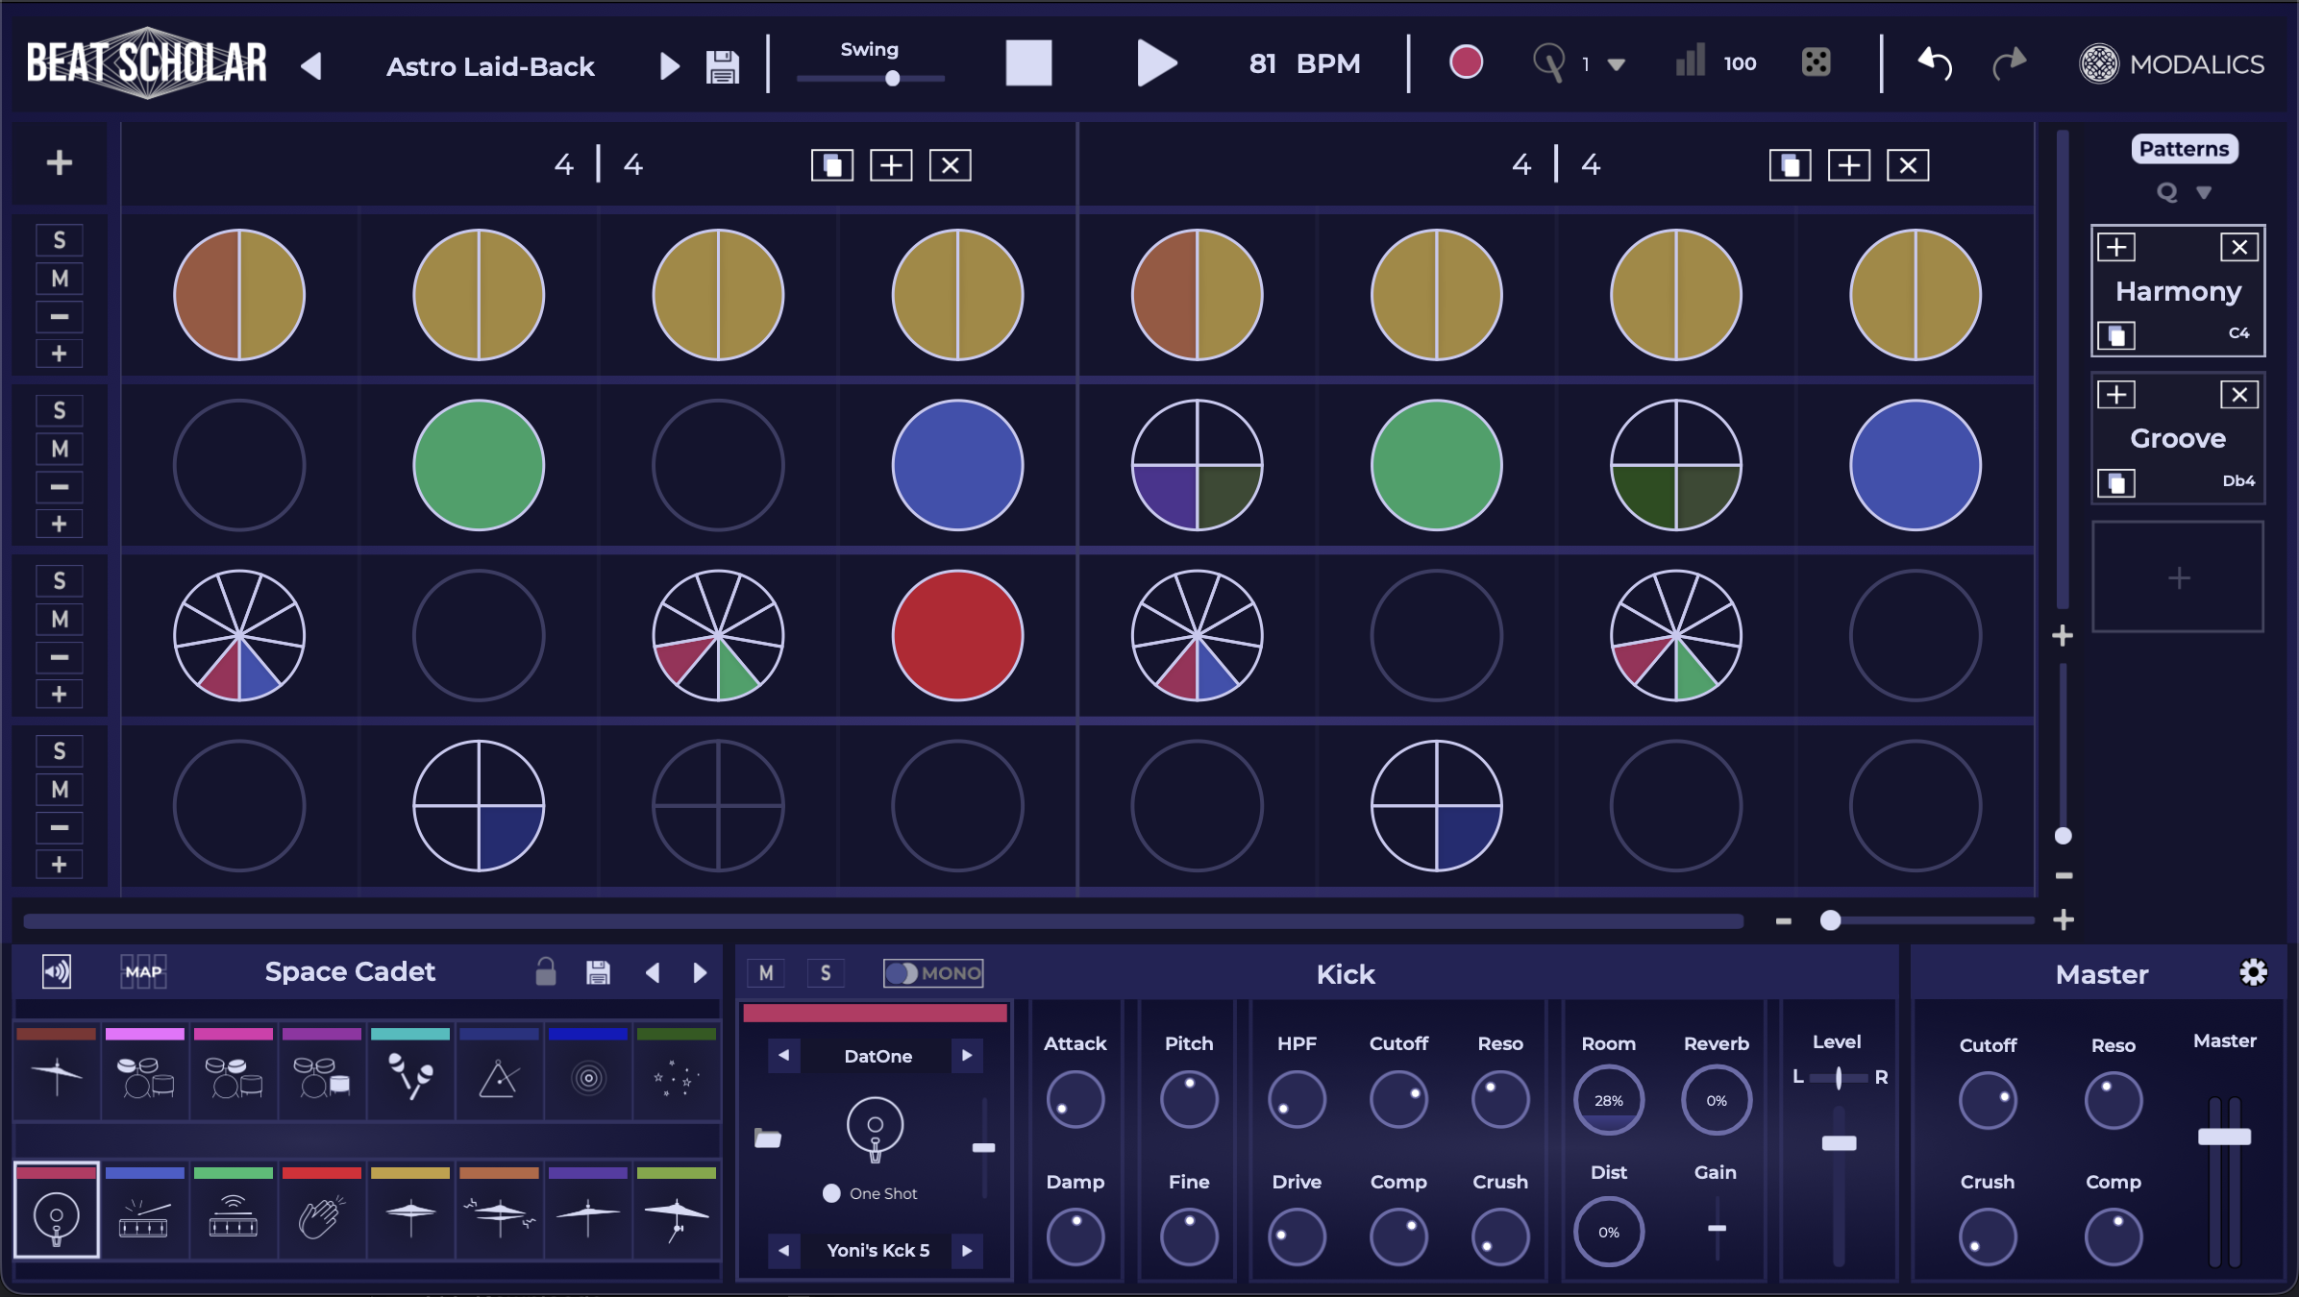Duplicate the first 4/4 bar
This screenshot has width=2299, height=1297.
[831, 164]
